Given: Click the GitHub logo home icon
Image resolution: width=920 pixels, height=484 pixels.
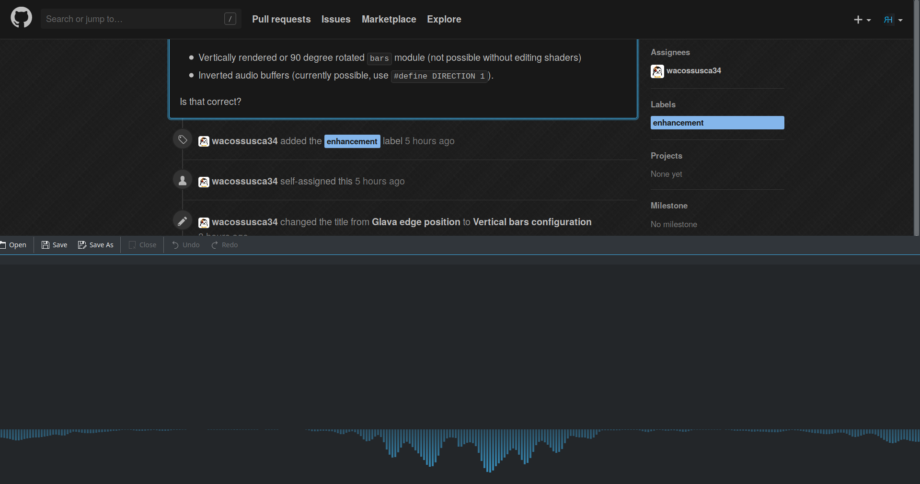Looking at the screenshot, I should pos(21,18).
